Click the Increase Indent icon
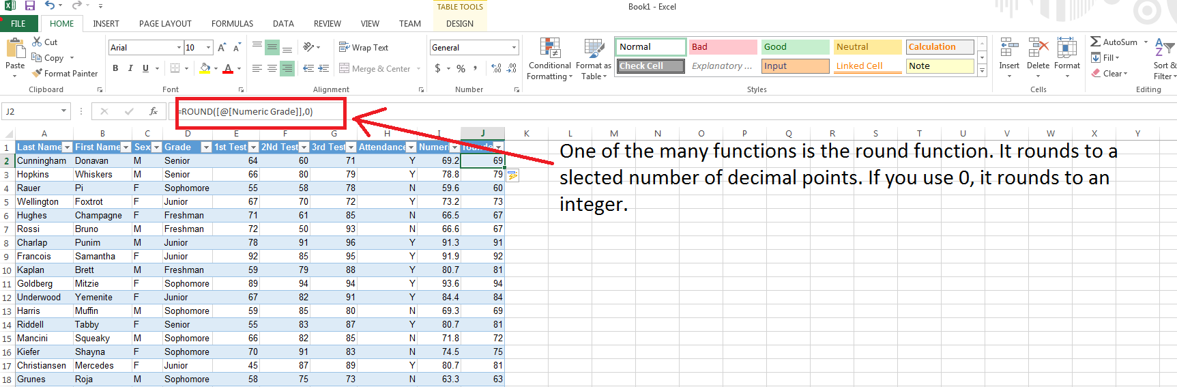 (323, 68)
